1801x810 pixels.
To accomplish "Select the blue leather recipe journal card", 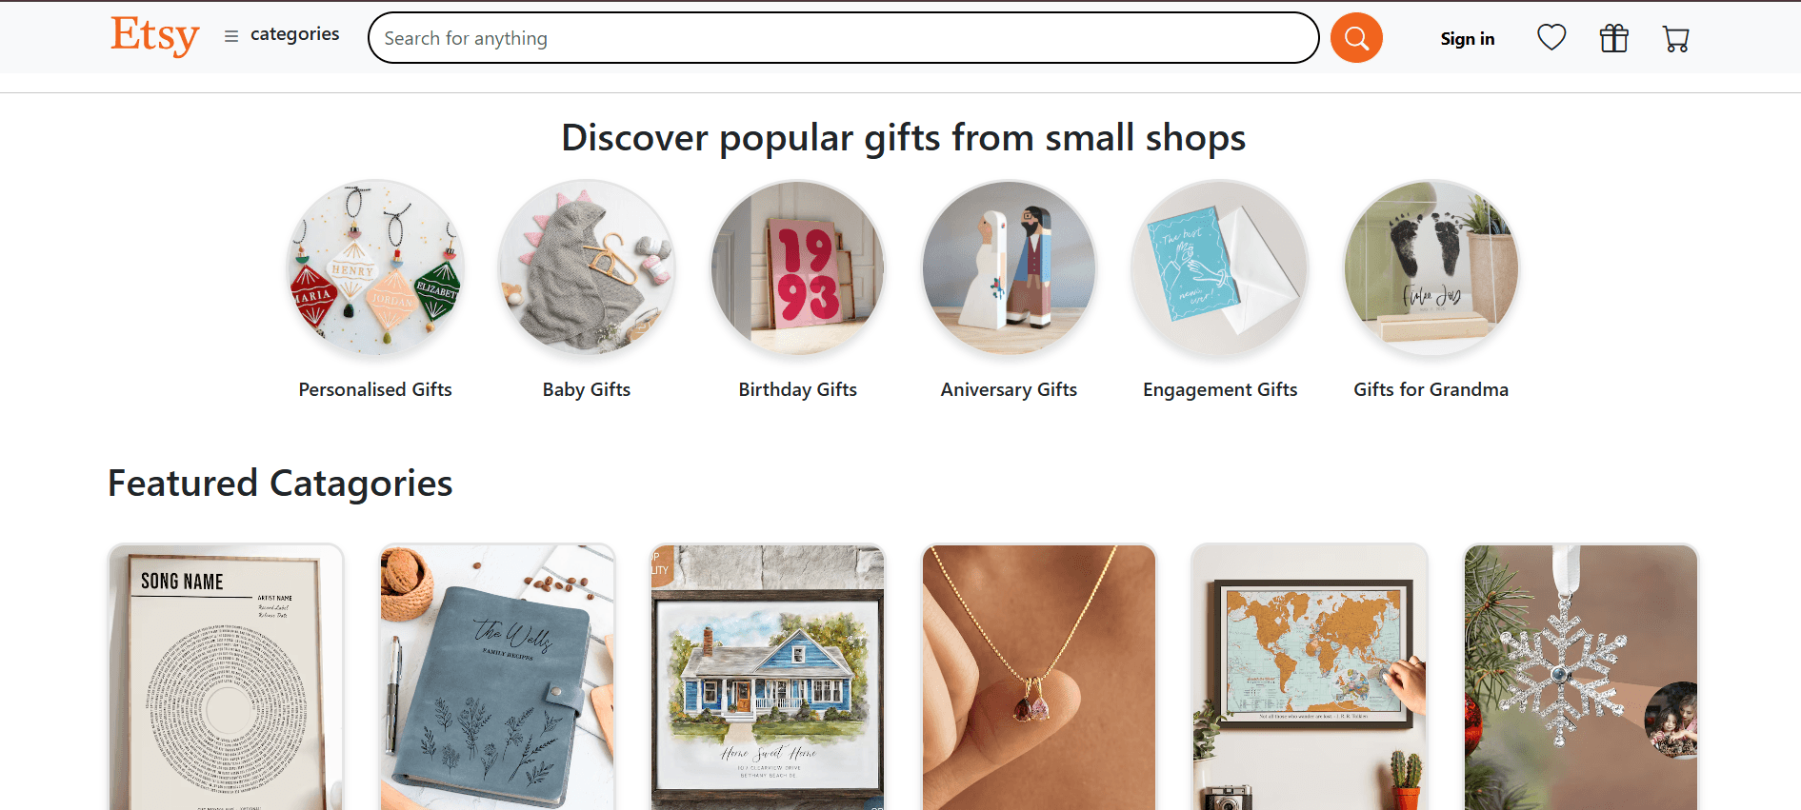I will click(497, 677).
